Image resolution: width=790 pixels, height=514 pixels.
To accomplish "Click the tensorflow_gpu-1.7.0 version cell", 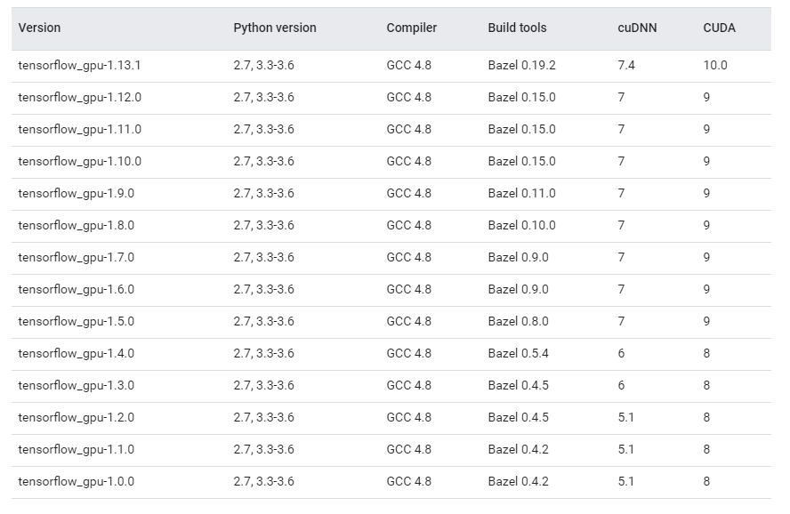I will (76, 258).
